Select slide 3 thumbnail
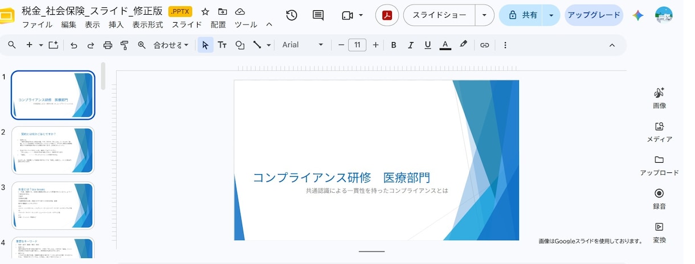Viewport: 695px width, 264px height. click(x=53, y=205)
